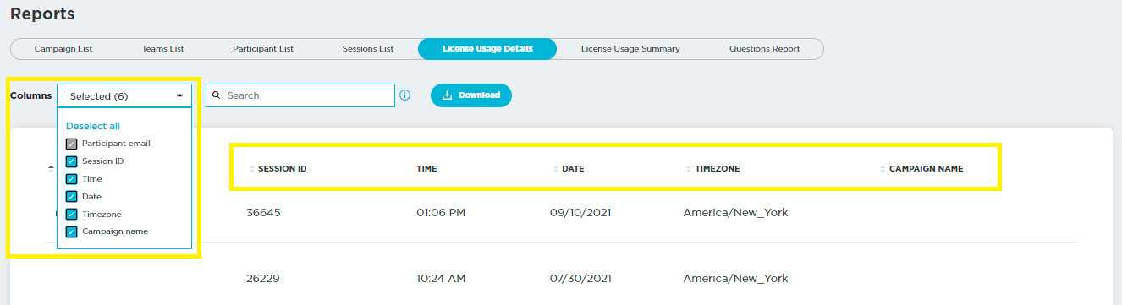Click the Columns dropdown caret arrow
Image resolution: width=1122 pixels, height=305 pixels.
(179, 95)
